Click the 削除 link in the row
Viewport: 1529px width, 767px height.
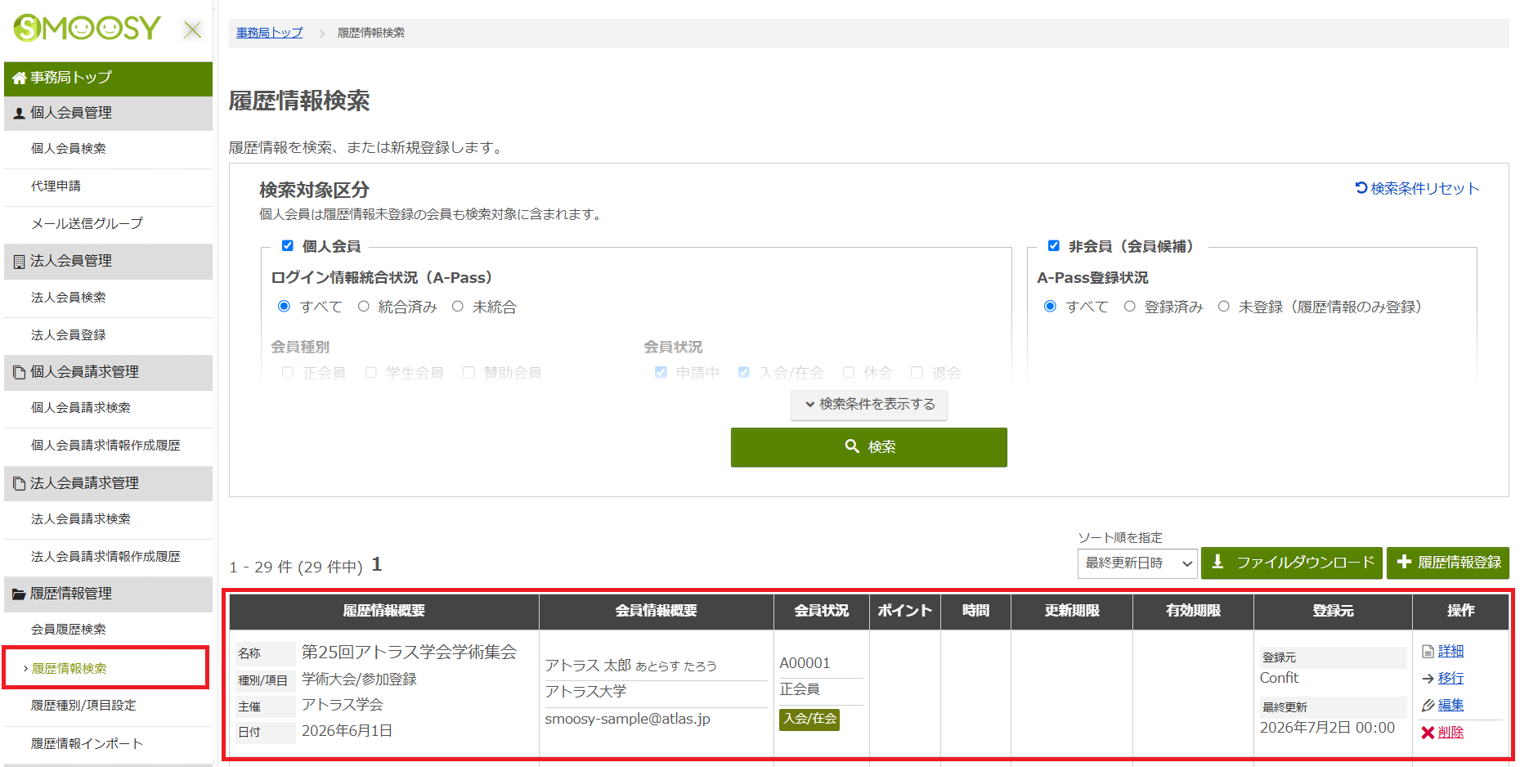(1451, 733)
